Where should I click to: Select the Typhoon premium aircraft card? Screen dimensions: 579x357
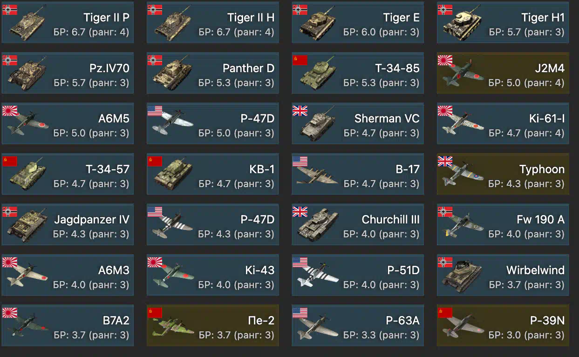click(503, 174)
